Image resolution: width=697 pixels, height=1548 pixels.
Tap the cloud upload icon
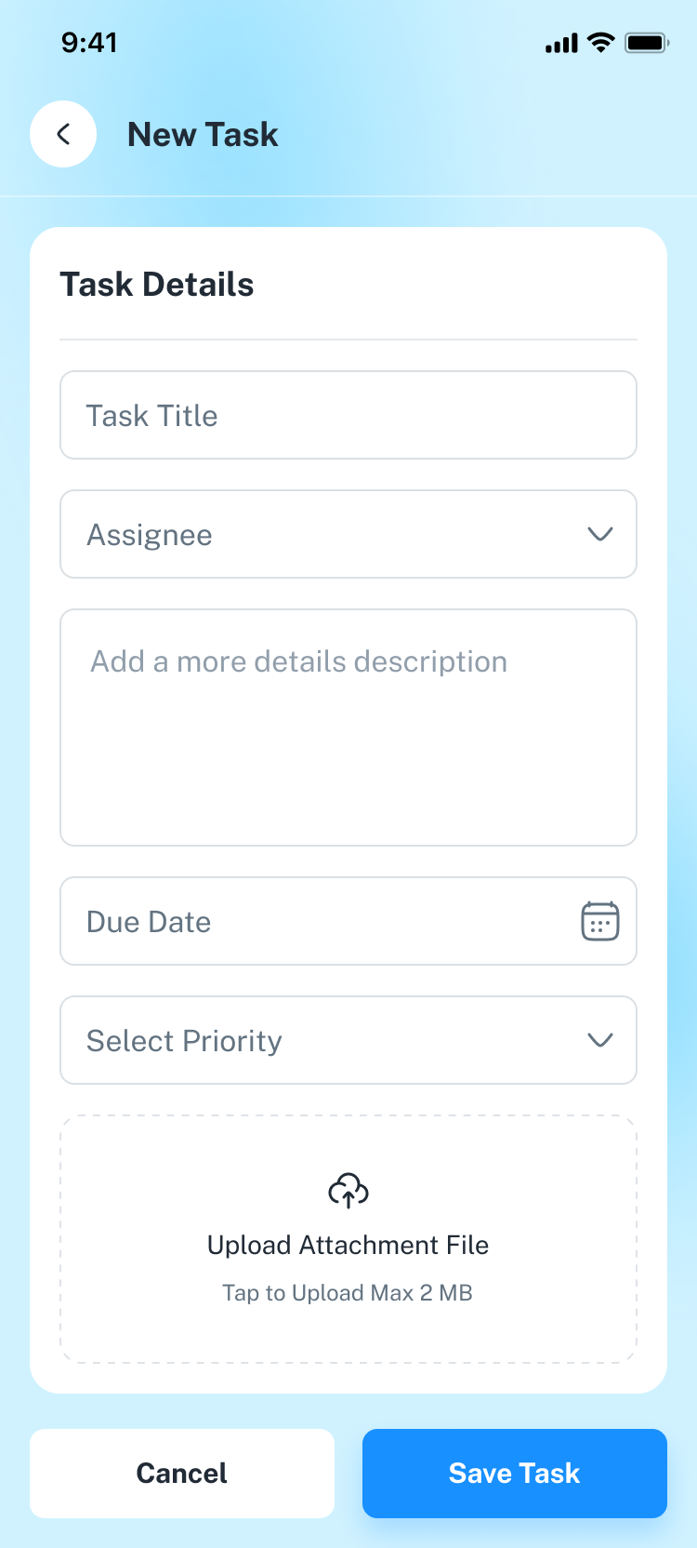348,1190
